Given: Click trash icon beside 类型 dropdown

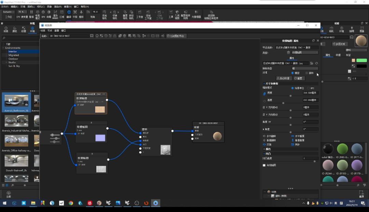Looking at the screenshot, I should 288,52.
